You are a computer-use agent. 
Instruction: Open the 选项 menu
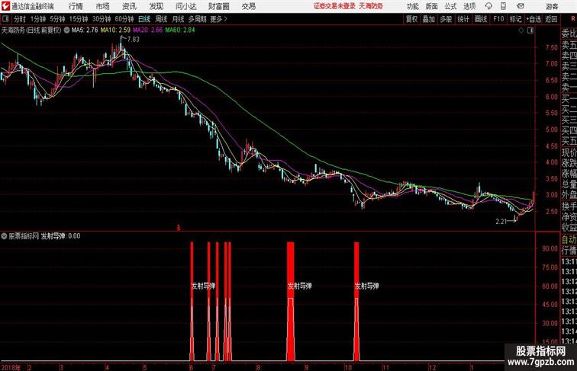click(469, 6)
